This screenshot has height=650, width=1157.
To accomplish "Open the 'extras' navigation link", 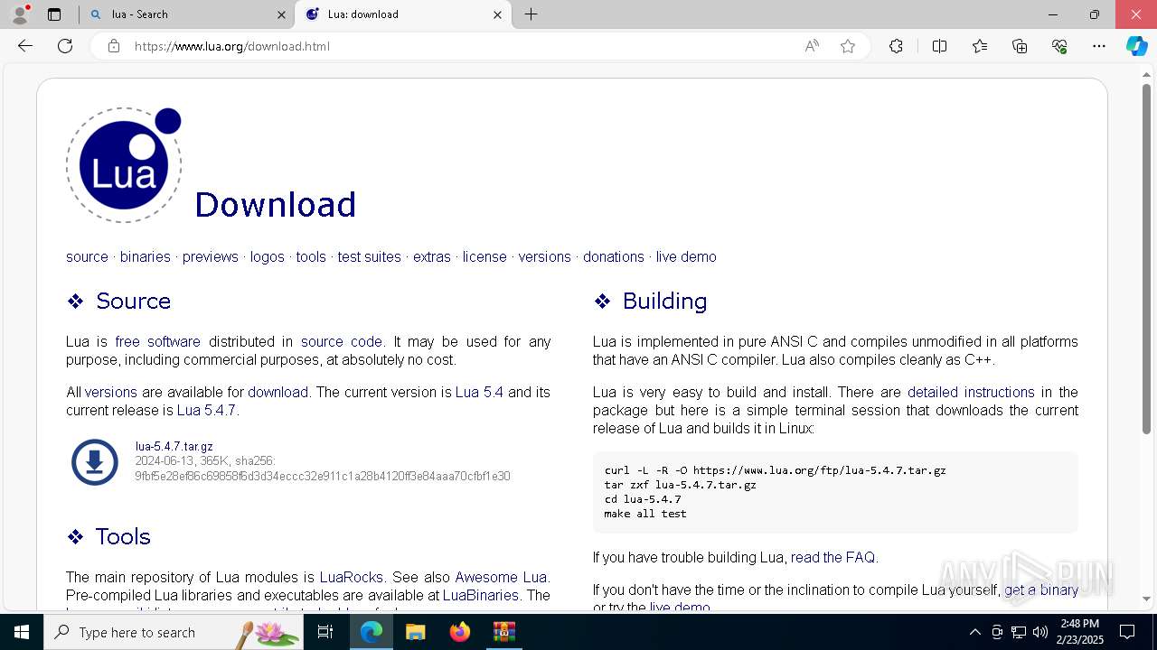I will click(432, 257).
